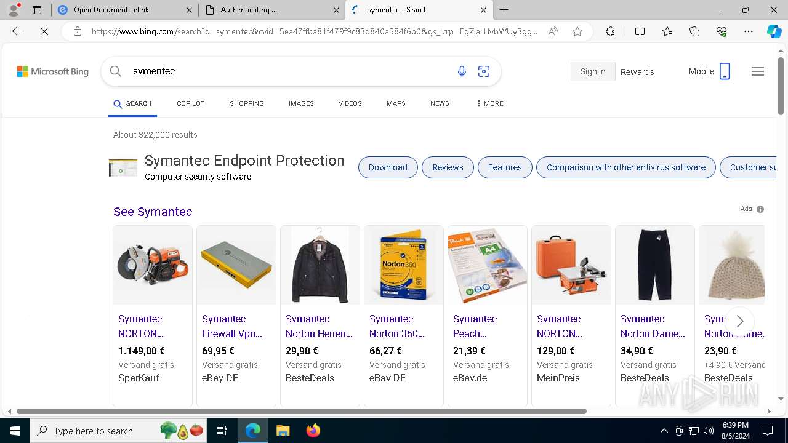Show hidden system tray icons chevron

pyautogui.click(x=664, y=431)
